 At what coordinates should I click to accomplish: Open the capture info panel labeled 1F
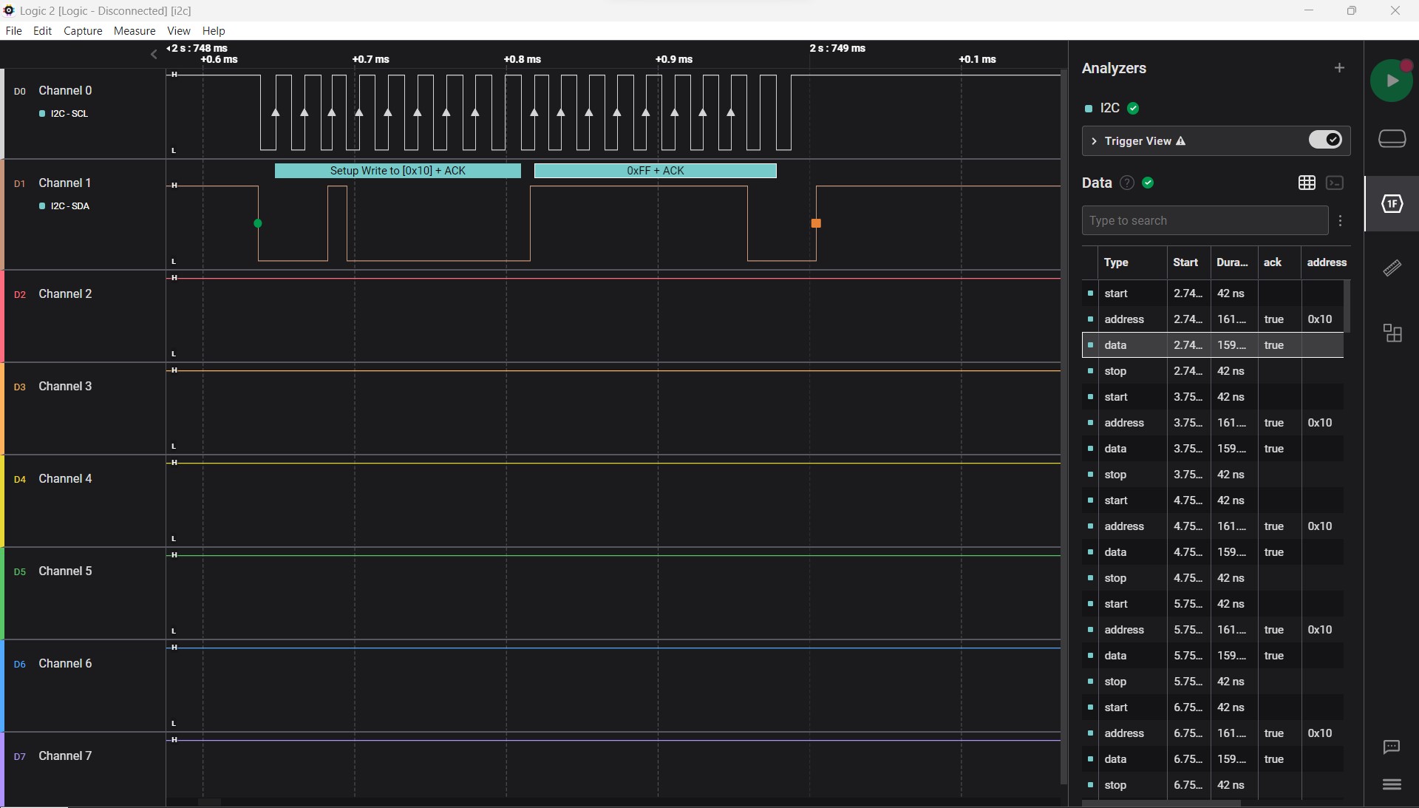tap(1392, 204)
